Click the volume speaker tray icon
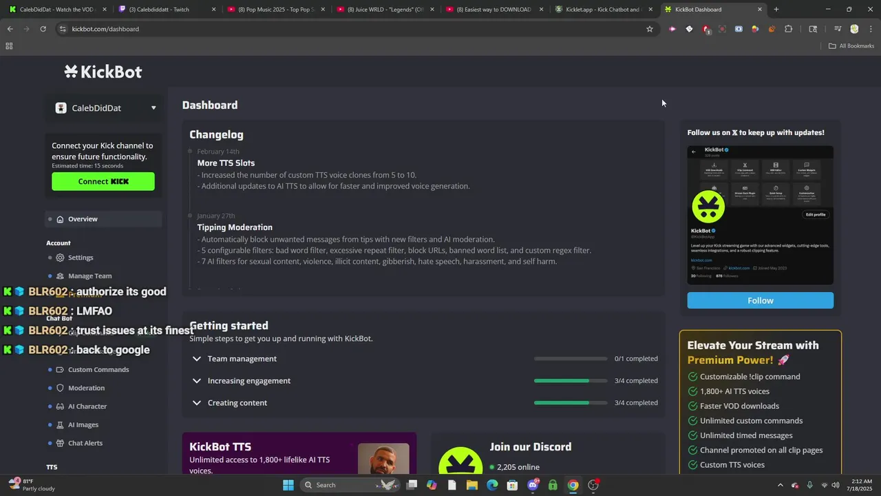The height and width of the screenshot is (496, 881). tap(837, 485)
